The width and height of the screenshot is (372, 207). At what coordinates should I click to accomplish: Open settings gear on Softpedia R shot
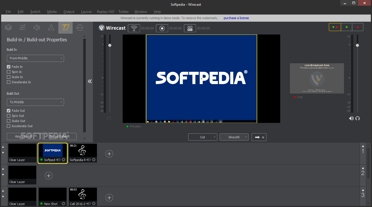pyautogui.click(x=94, y=160)
